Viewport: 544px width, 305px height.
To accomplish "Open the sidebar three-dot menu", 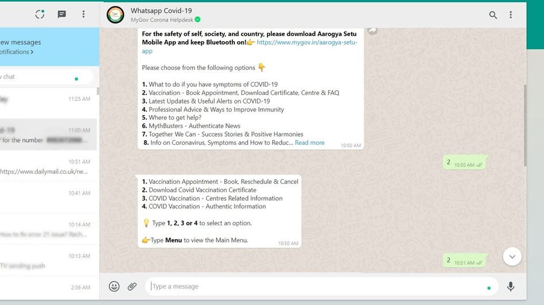I will 83,14.
